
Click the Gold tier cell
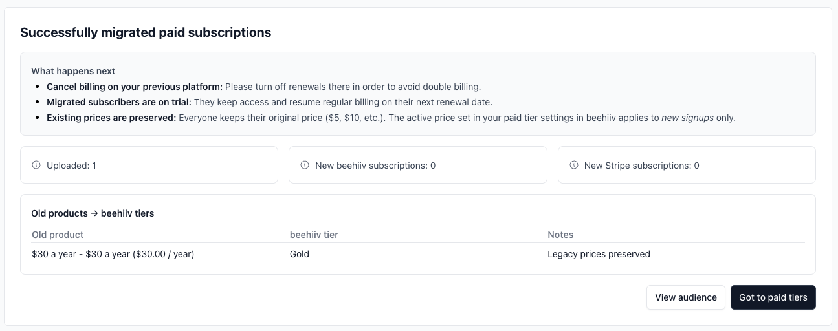[x=300, y=254]
